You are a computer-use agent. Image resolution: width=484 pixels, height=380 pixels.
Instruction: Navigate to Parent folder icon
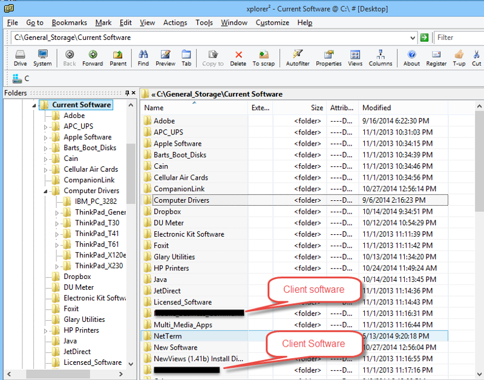click(x=118, y=57)
